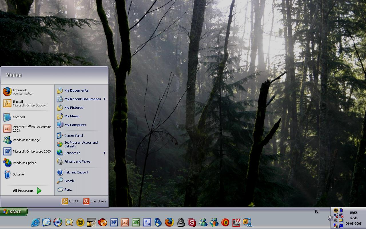Open Printers and Faxes

(x=81, y=161)
